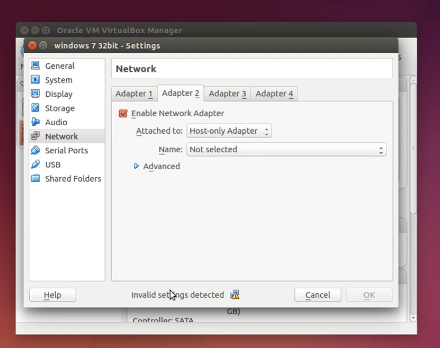Go to Audio settings category
Screen dimensions: 440x348
click(x=67, y=122)
